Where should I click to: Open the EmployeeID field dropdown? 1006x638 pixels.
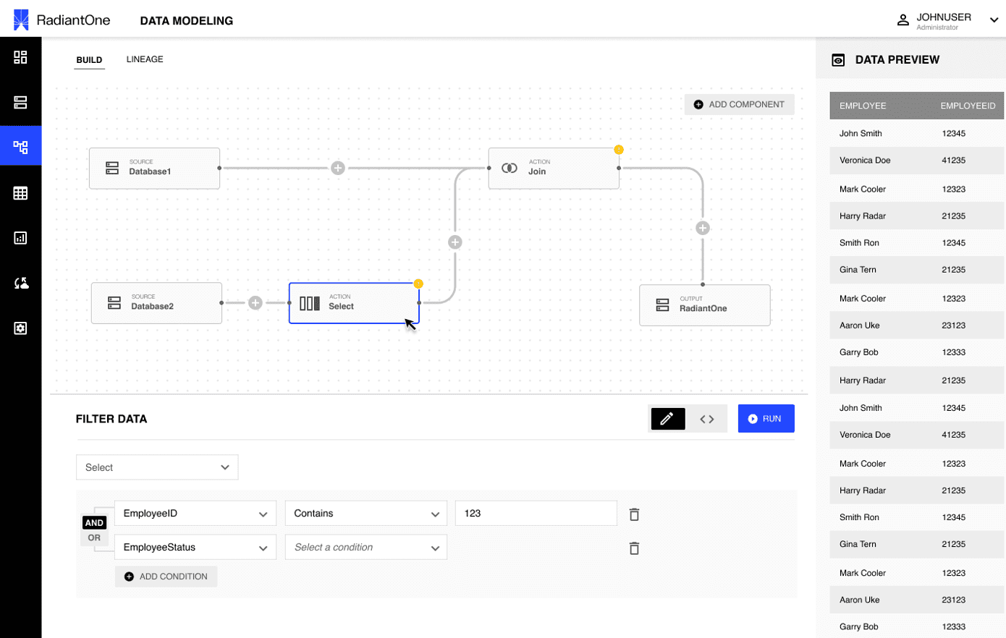[x=195, y=514]
